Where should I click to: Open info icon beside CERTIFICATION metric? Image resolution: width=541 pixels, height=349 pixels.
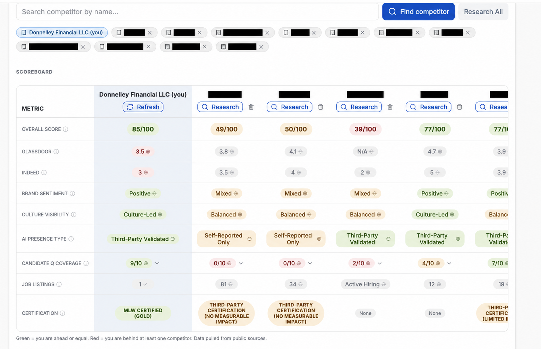62,313
